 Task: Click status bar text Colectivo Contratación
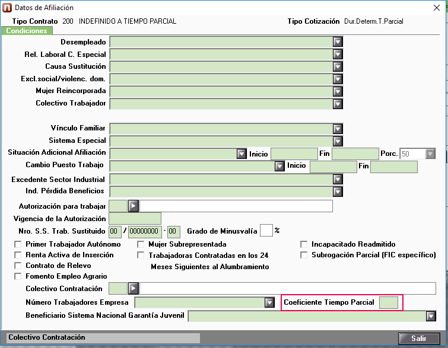tap(47, 337)
